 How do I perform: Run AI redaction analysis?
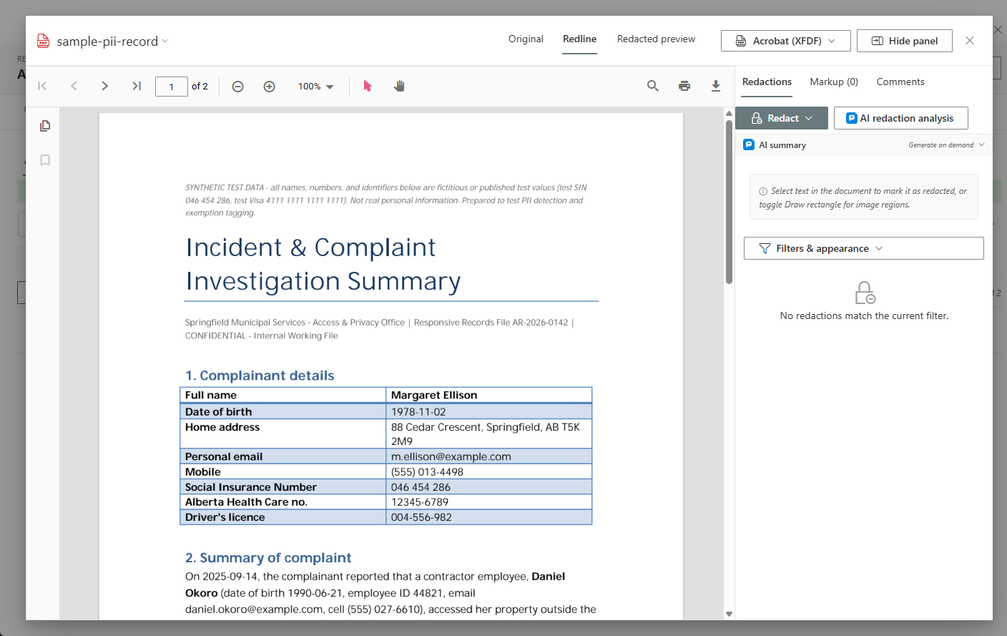[901, 118]
